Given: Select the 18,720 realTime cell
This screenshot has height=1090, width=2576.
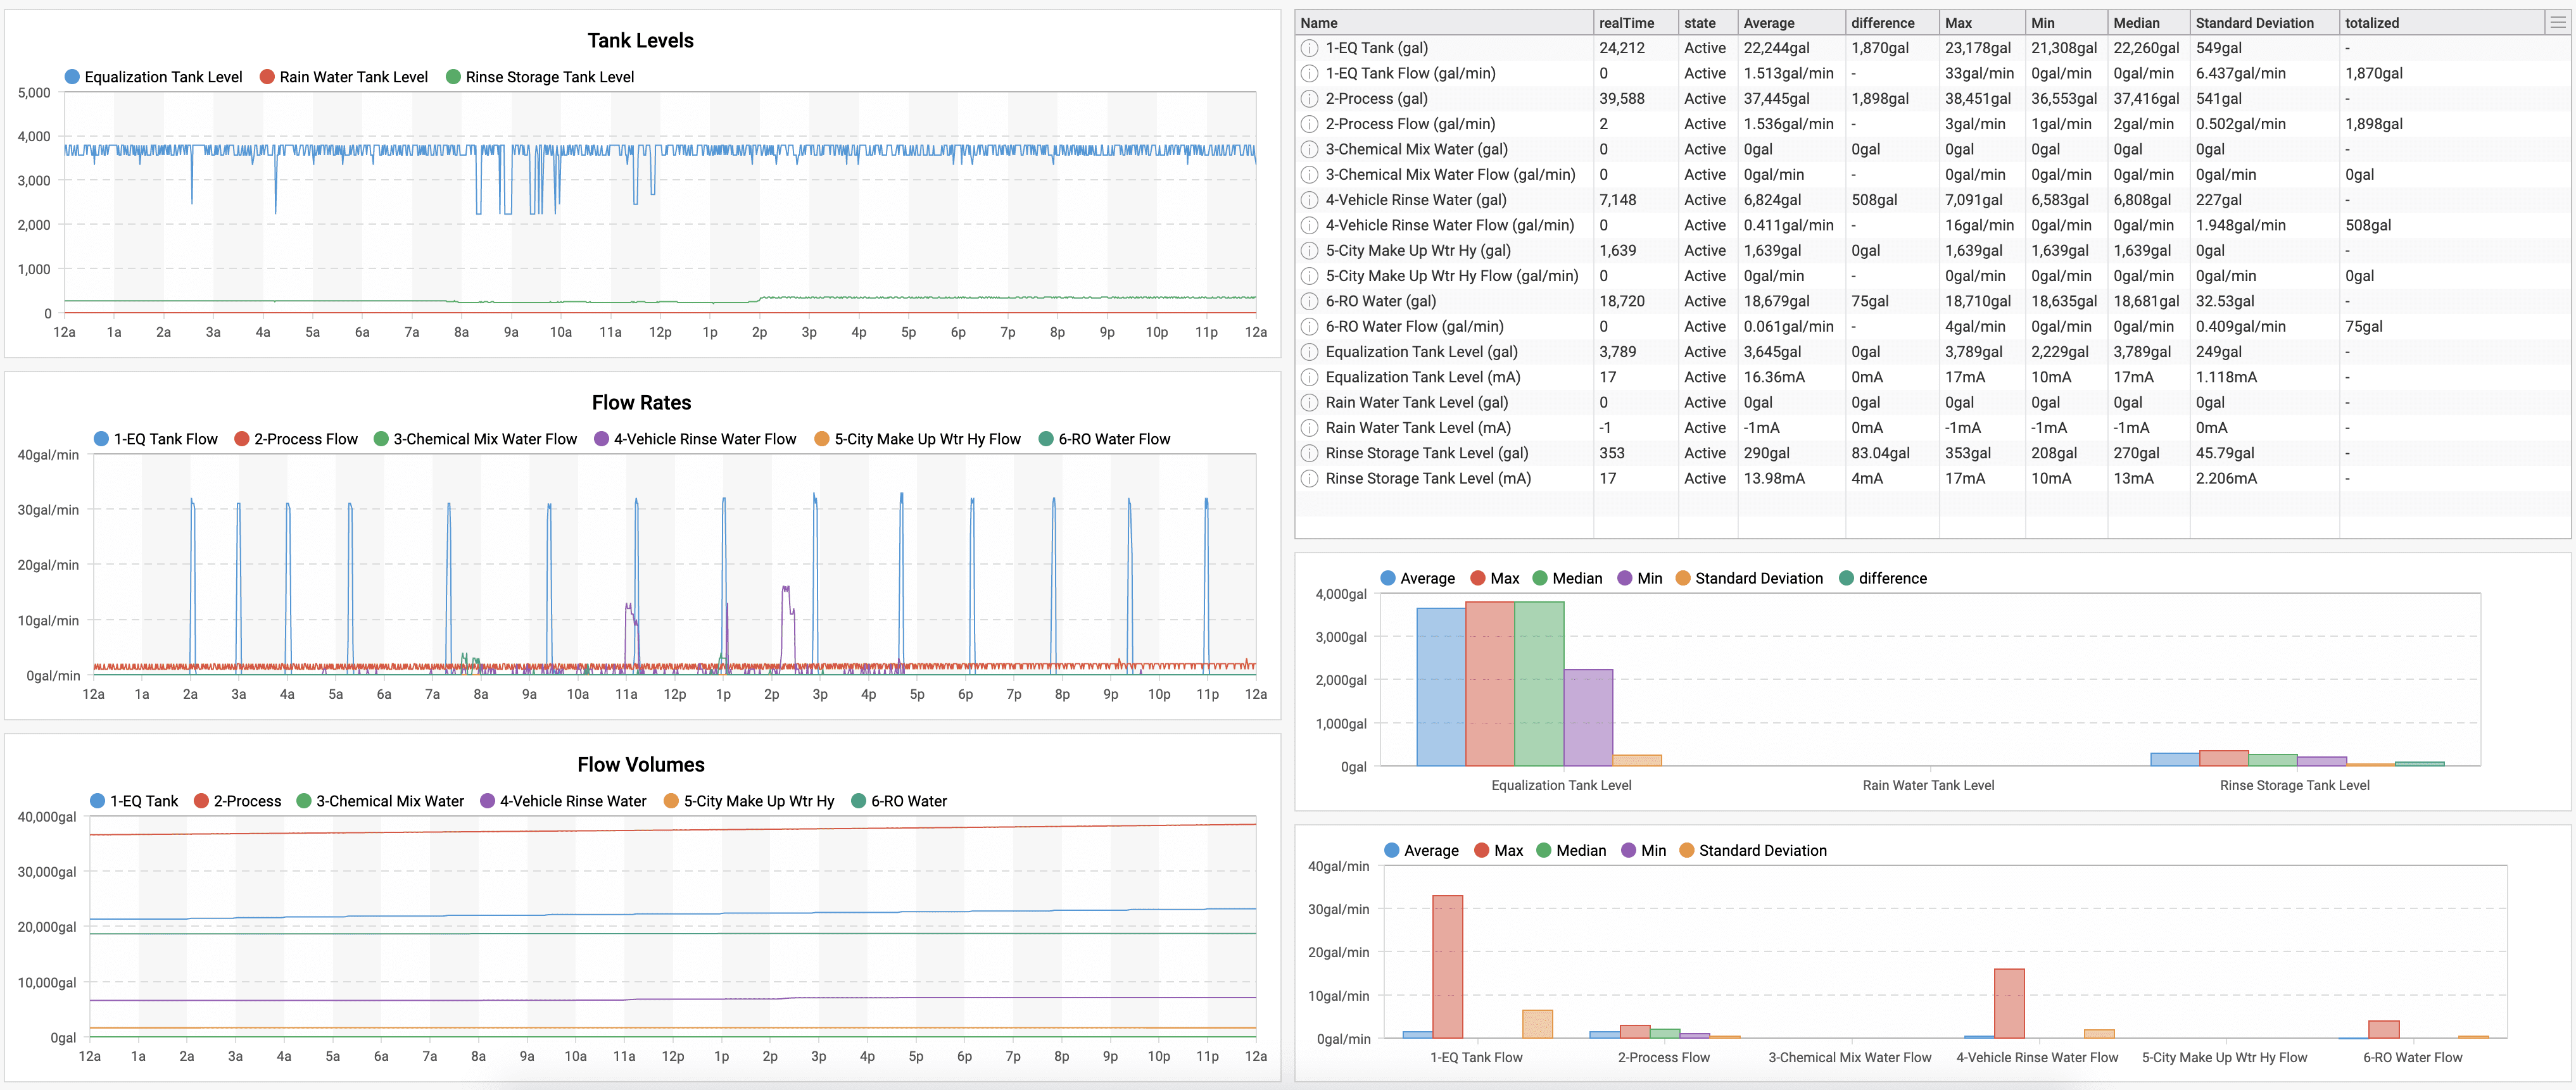Looking at the screenshot, I should pos(1636,301).
